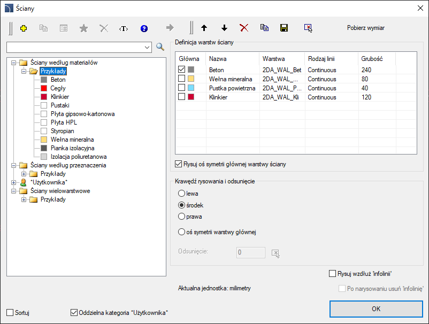Delete layer with the red X icon
429x324 pixels.
pyautogui.click(x=244, y=28)
